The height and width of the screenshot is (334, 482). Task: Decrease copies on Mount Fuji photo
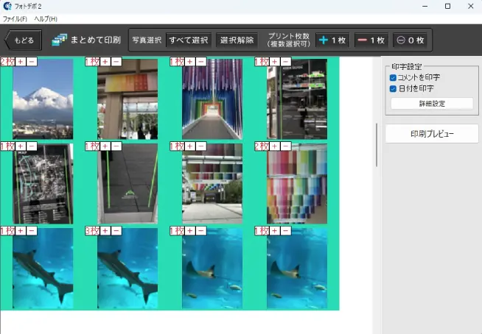32,62
